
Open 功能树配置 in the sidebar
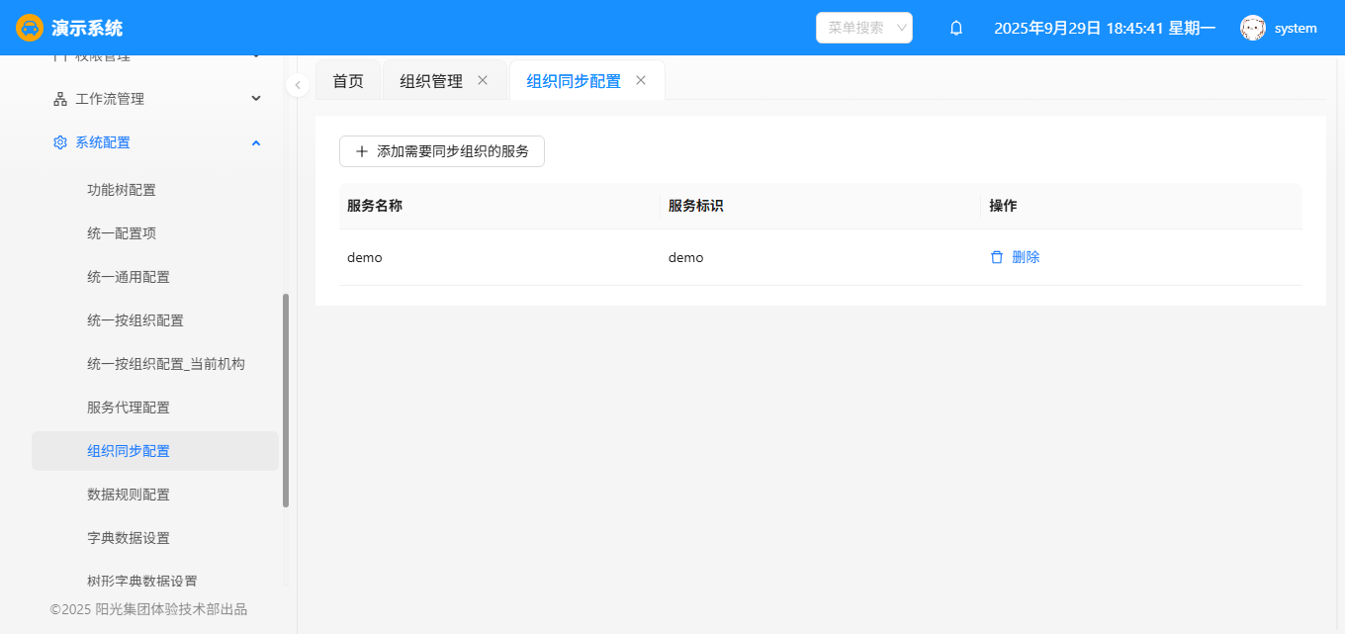tap(122, 190)
